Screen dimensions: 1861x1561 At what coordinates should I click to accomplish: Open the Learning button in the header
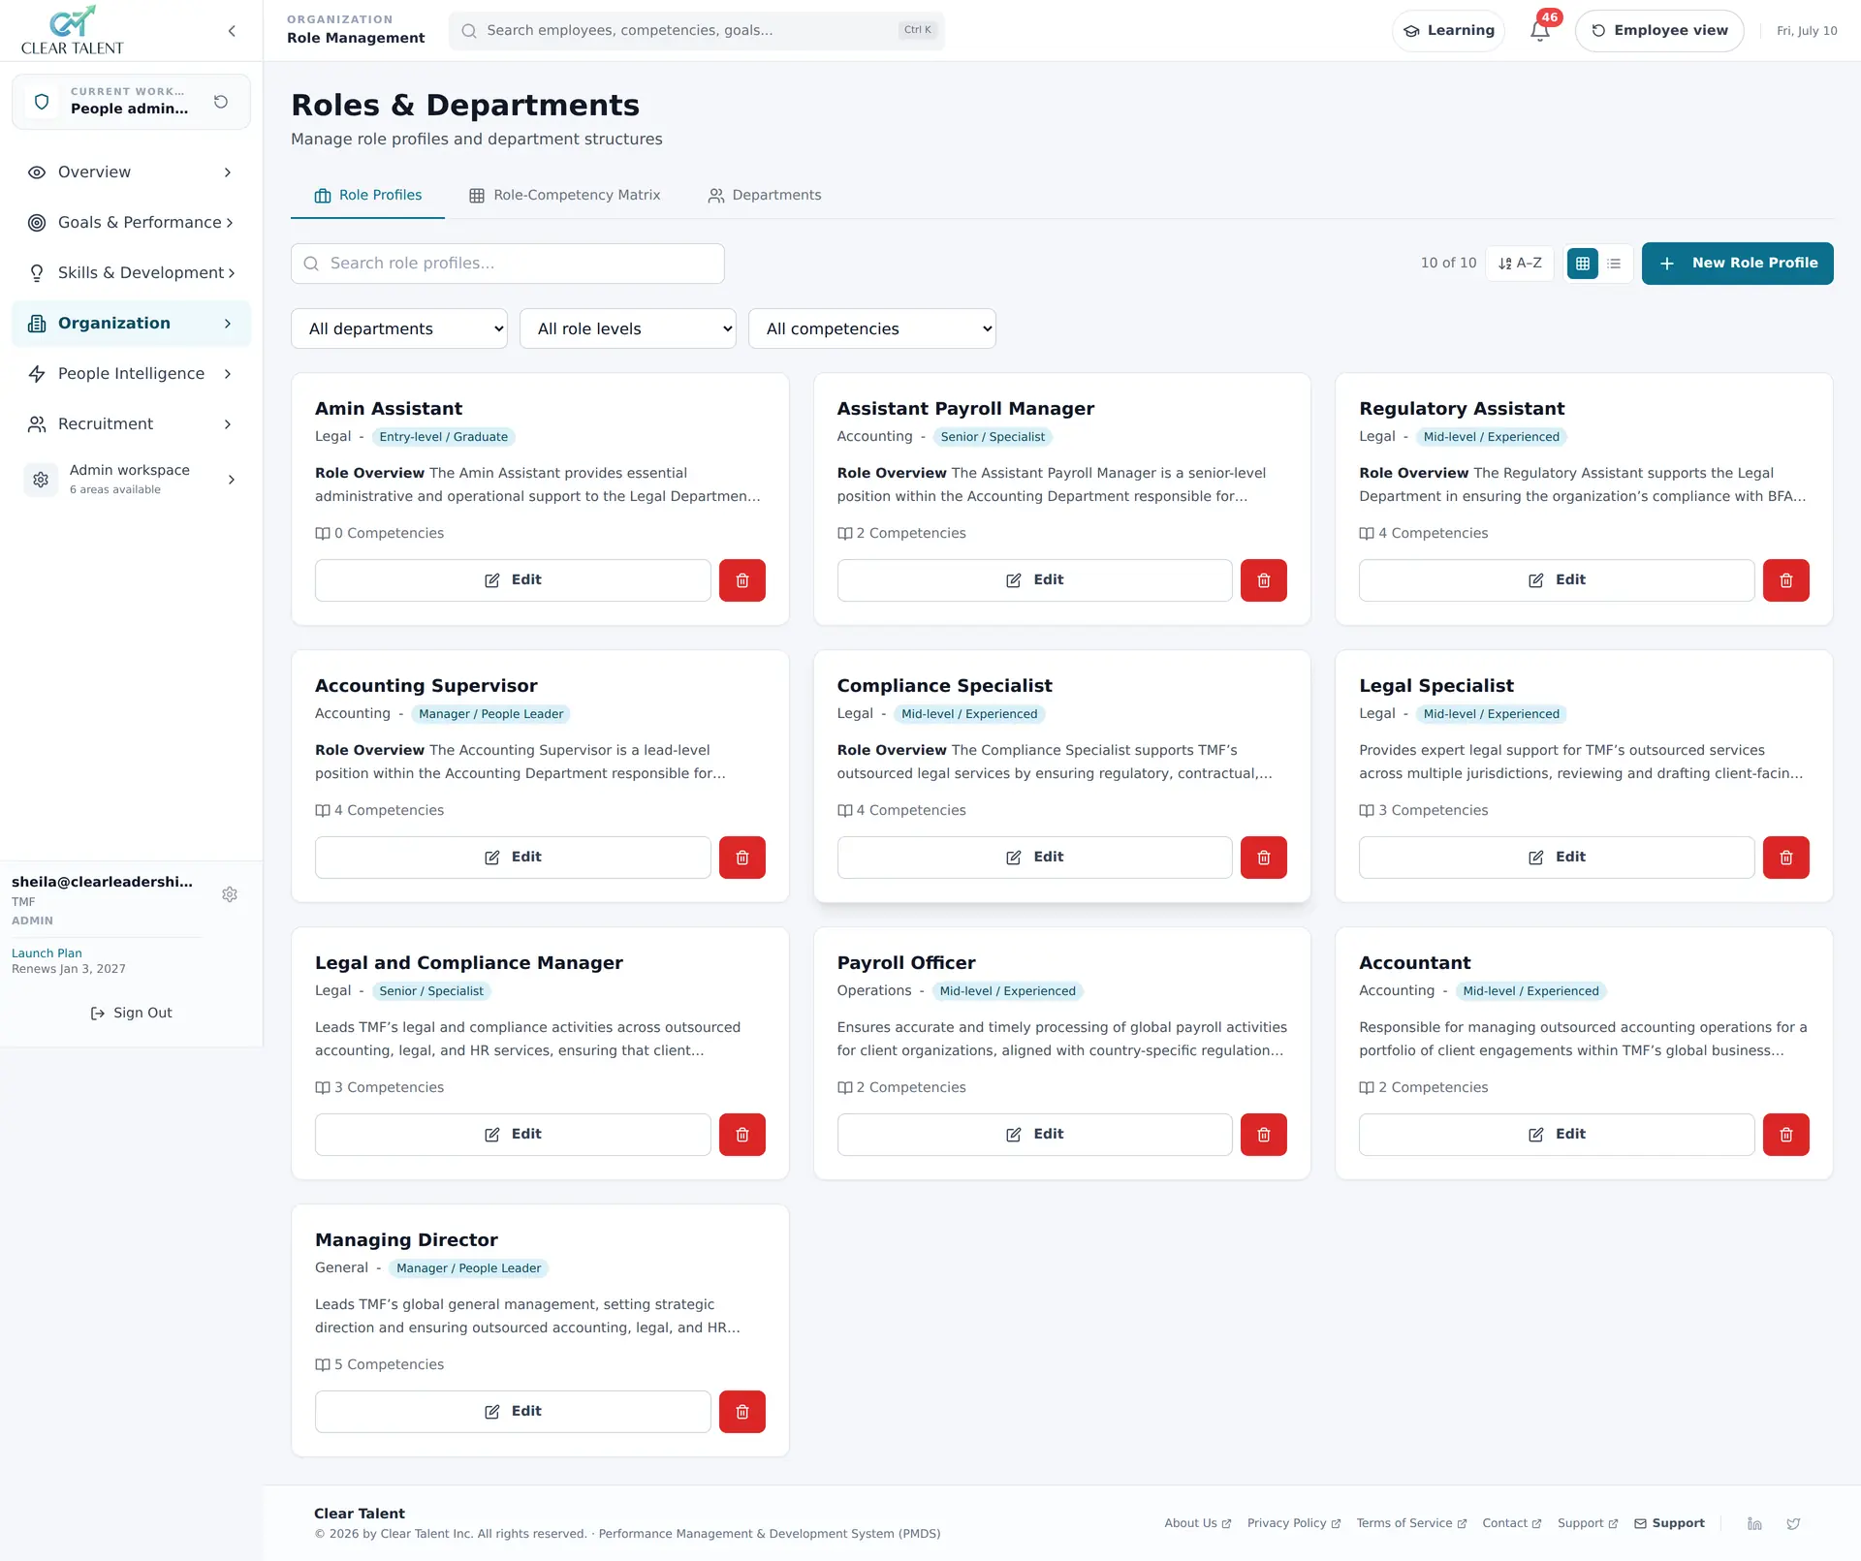[1448, 31]
